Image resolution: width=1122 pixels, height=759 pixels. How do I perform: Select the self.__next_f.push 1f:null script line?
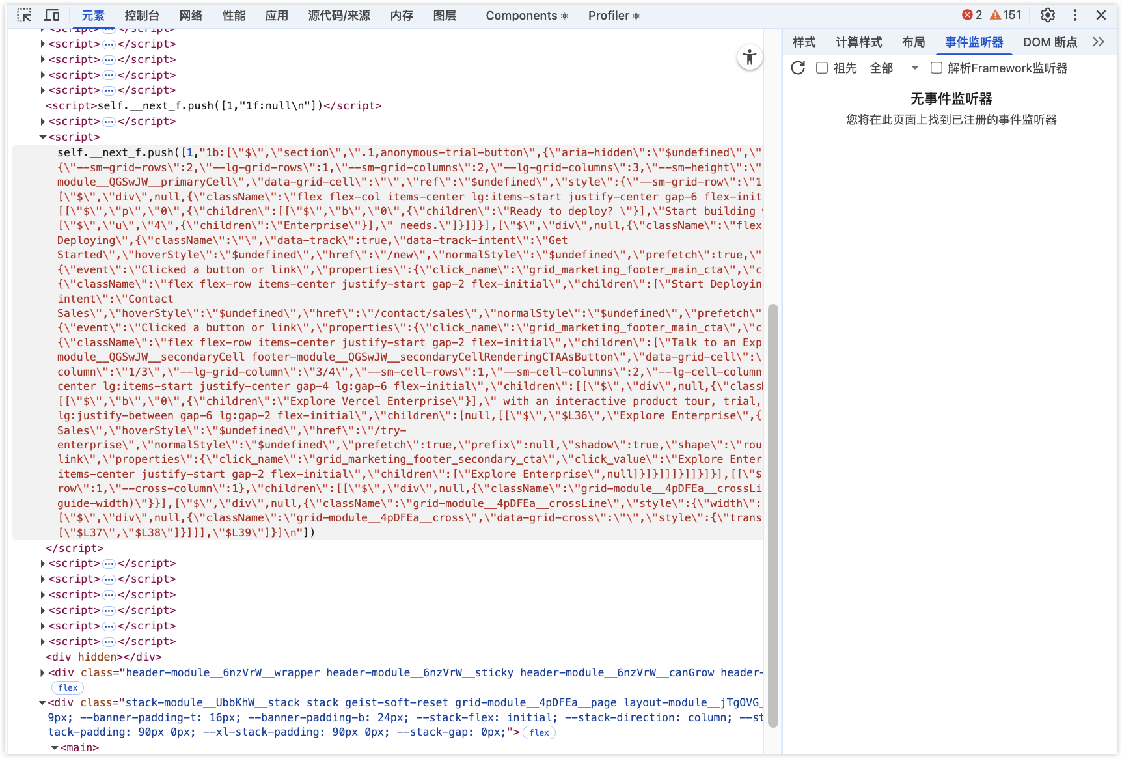pos(213,106)
